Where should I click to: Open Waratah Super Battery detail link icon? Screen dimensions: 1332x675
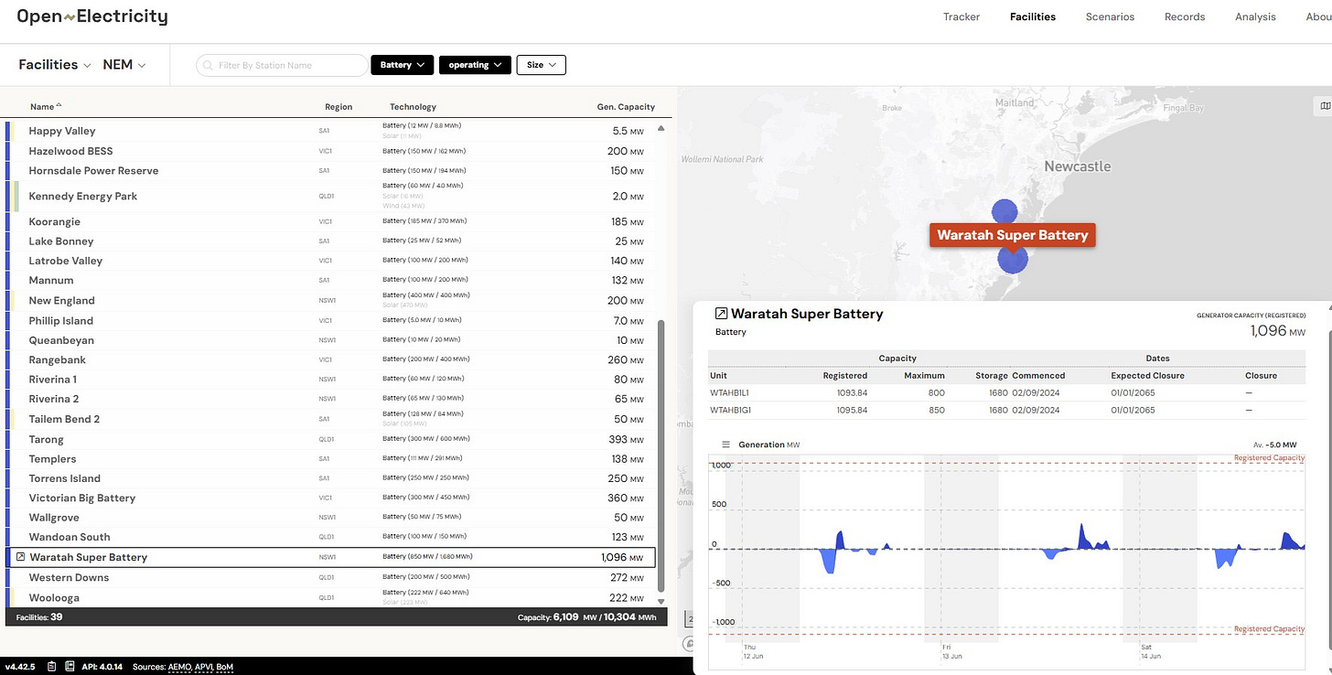(x=721, y=314)
